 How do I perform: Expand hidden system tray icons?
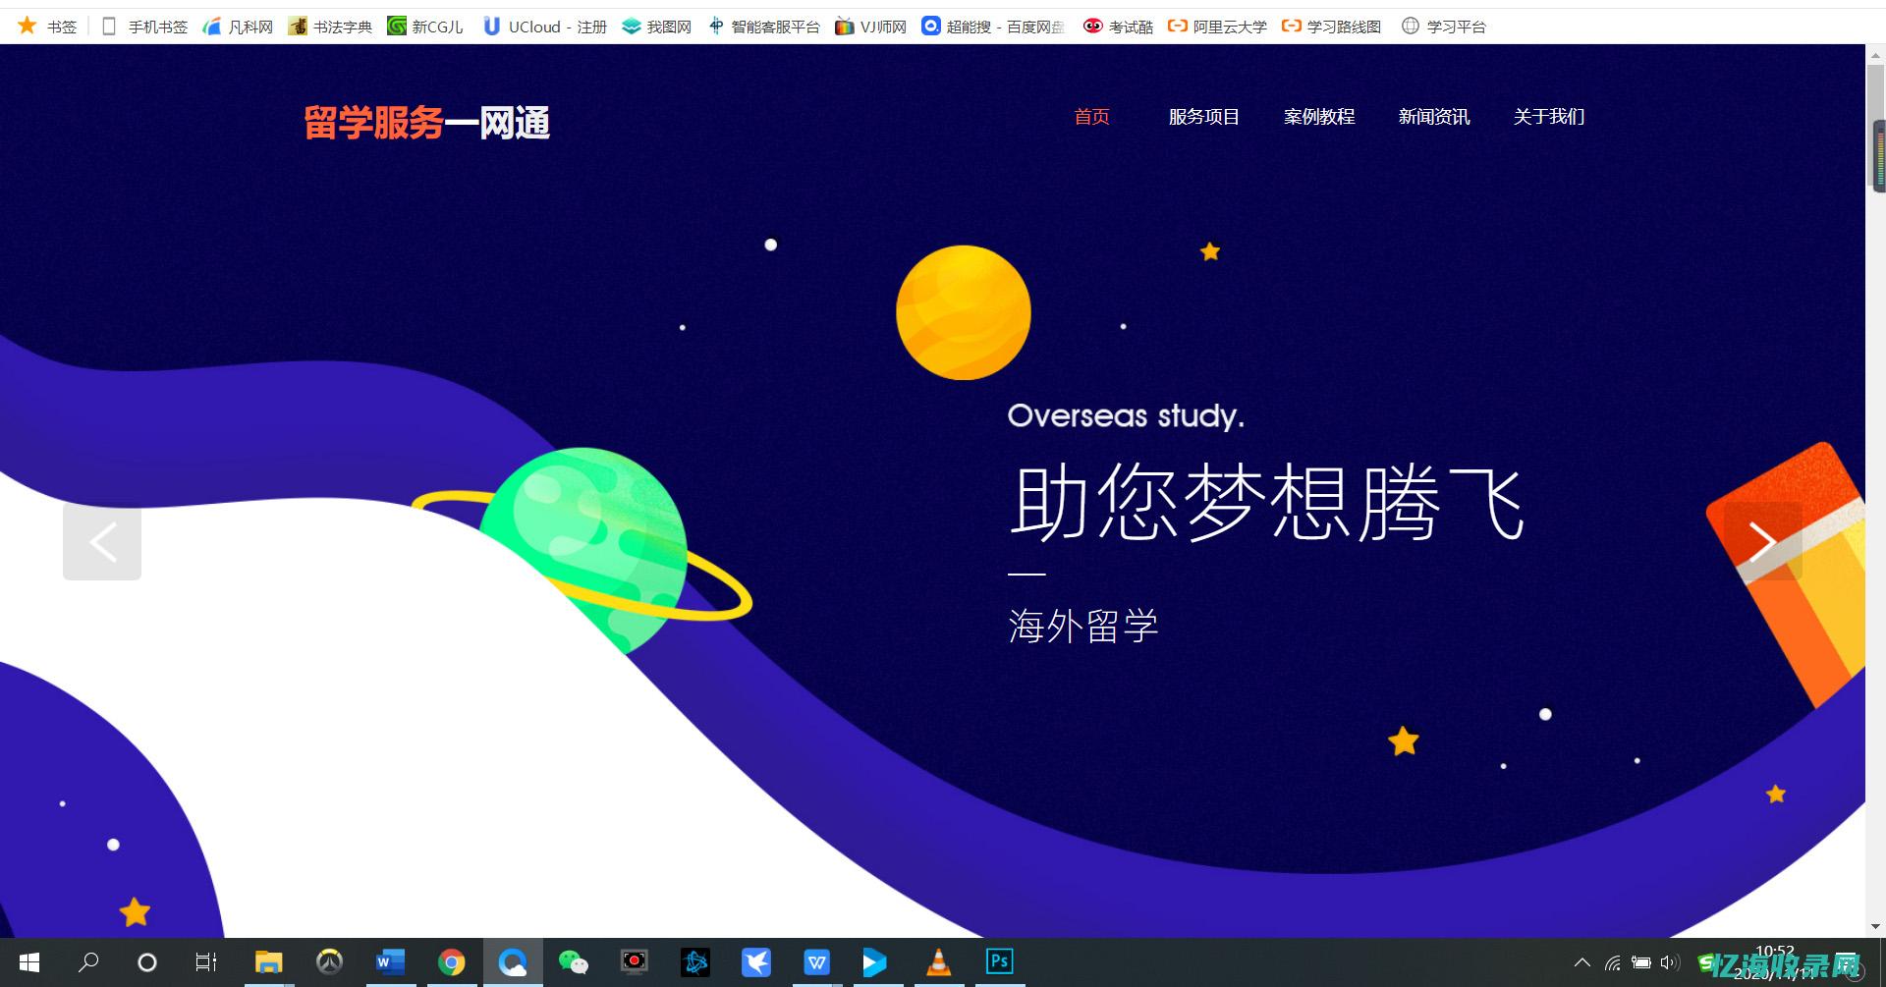(1582, 962)
